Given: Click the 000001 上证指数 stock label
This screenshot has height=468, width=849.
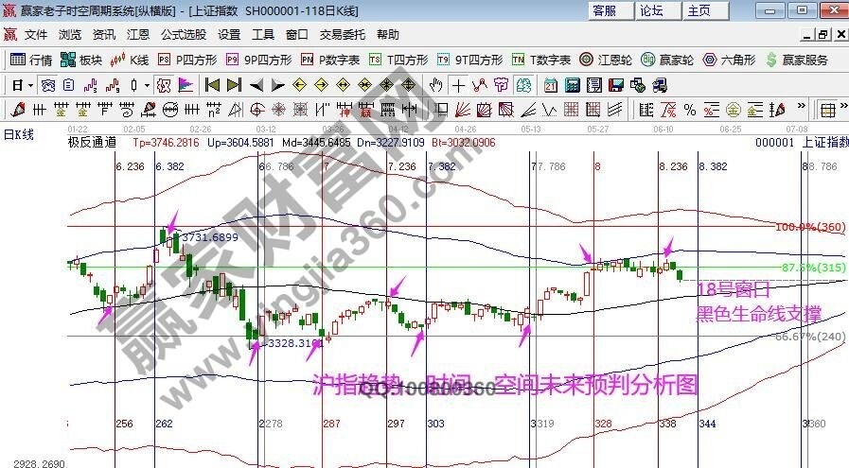Looking at the screenshot, I should pyautogui.click(x=802, y=143).
